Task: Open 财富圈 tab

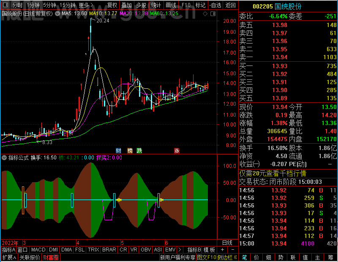Action: coord(51,257)
